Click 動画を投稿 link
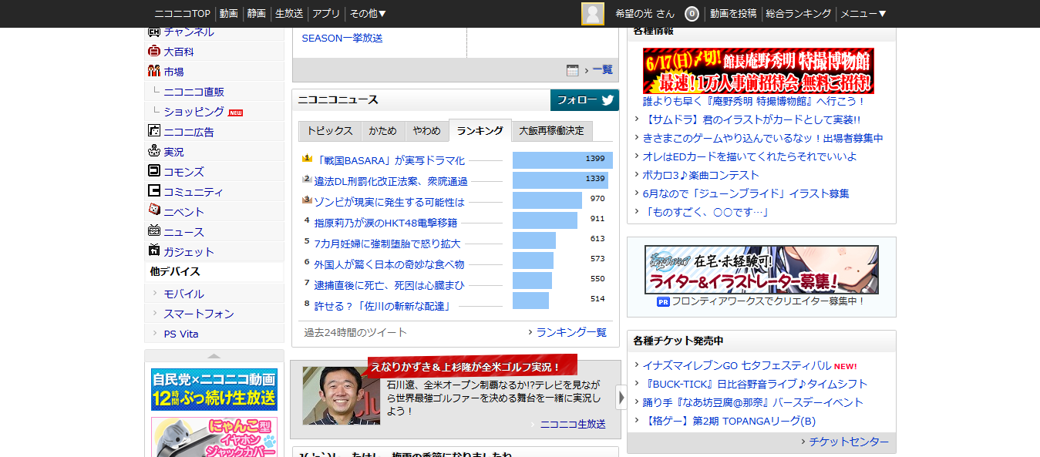 pyautogui.click(x=733, y=14)
